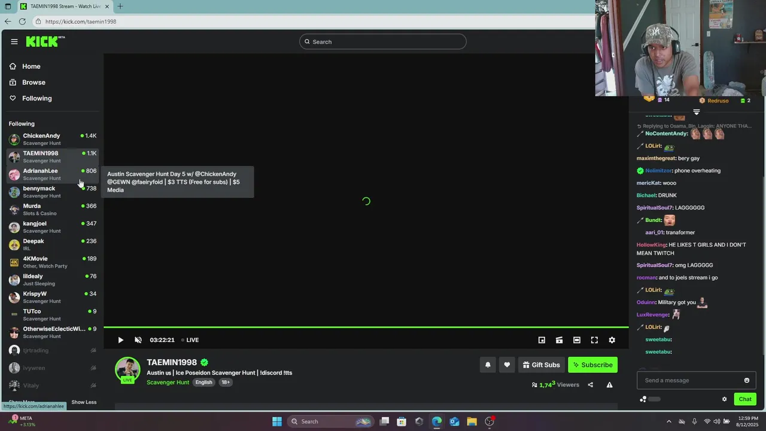Click the Kick search box
766x431 pixels.
click(x=383, y=41)
